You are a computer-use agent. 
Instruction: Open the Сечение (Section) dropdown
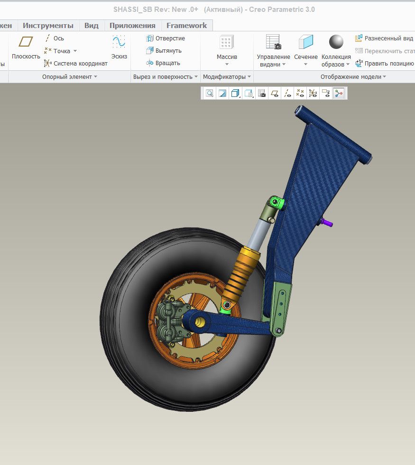point(305,65)
